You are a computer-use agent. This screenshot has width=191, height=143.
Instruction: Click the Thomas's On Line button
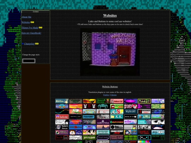(103, 101)
